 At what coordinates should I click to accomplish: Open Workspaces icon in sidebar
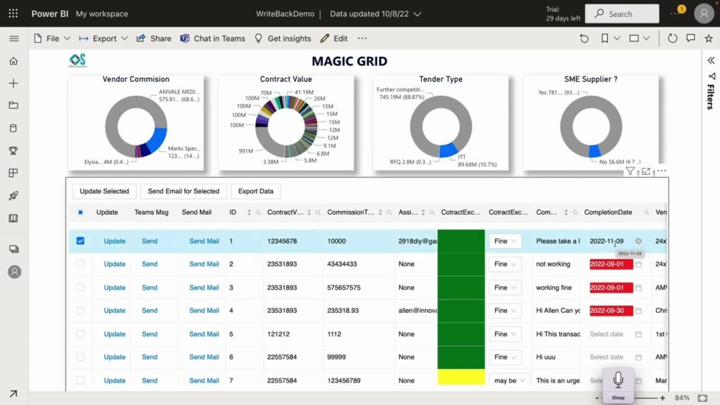[x=14, y=249]
